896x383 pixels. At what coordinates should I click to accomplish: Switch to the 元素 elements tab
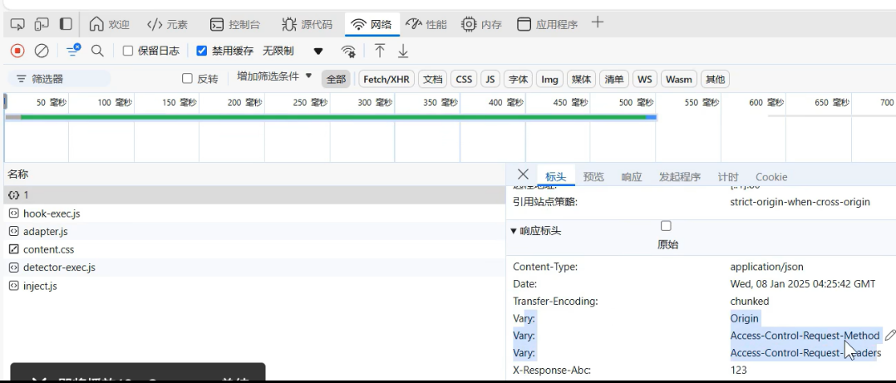[167, 25]
